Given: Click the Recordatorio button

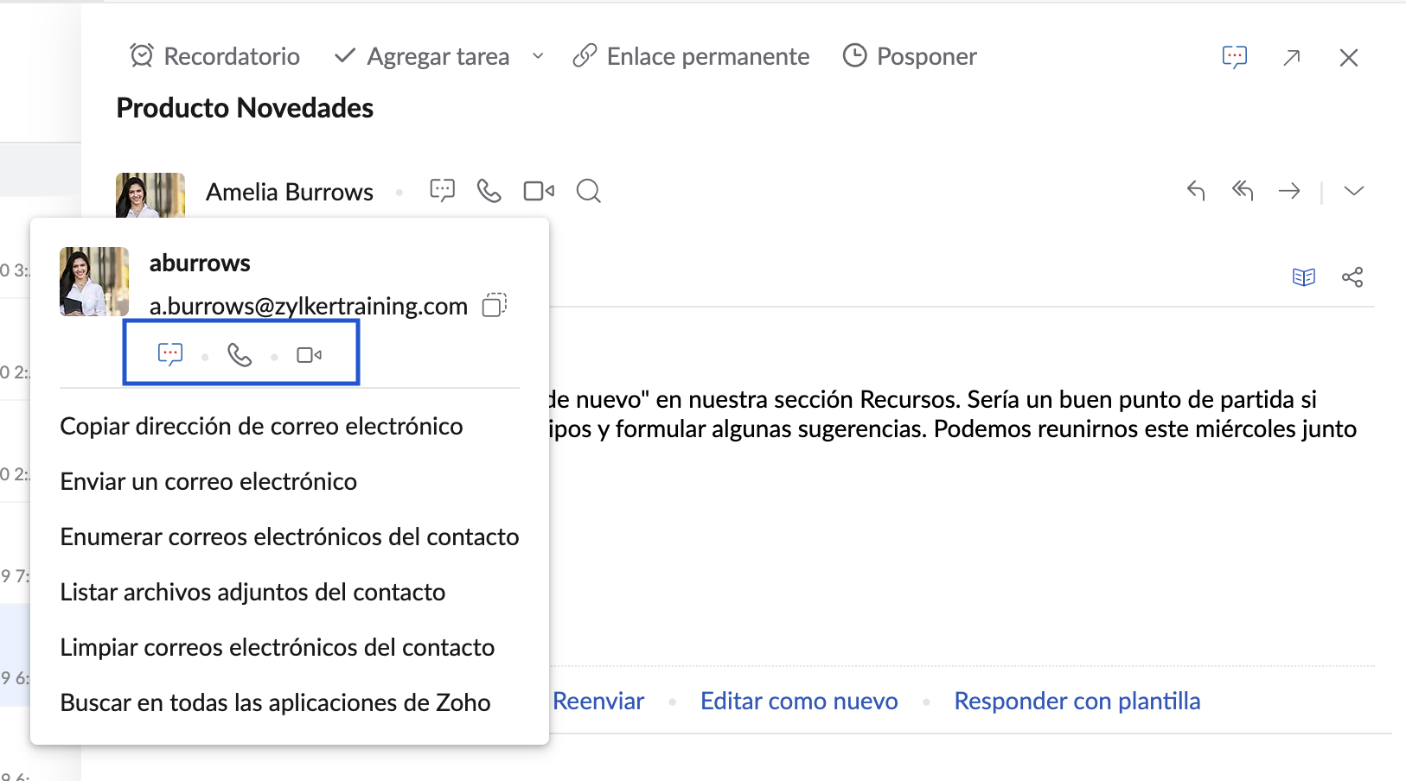Looking at the screenshot, I should 215,57.
